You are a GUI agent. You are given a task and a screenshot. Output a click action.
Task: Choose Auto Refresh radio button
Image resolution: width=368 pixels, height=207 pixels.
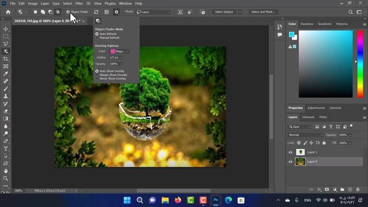[97, 34]
